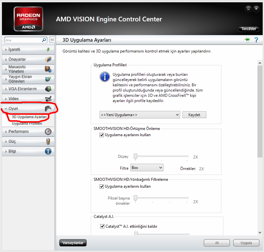This screenshot has height=252, width=264.
Task: Expand the Önayarlar section
Action: [28, 59]
